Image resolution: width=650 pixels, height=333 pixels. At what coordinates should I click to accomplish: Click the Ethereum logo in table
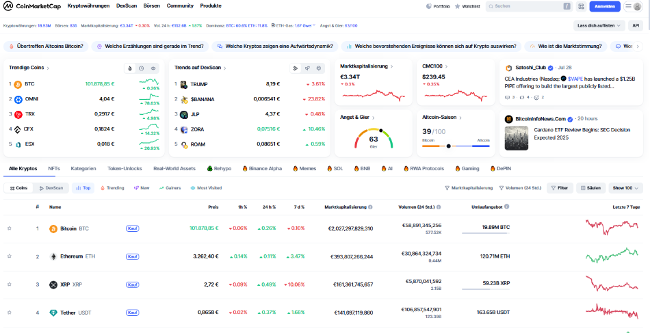(x=53, y=257)
